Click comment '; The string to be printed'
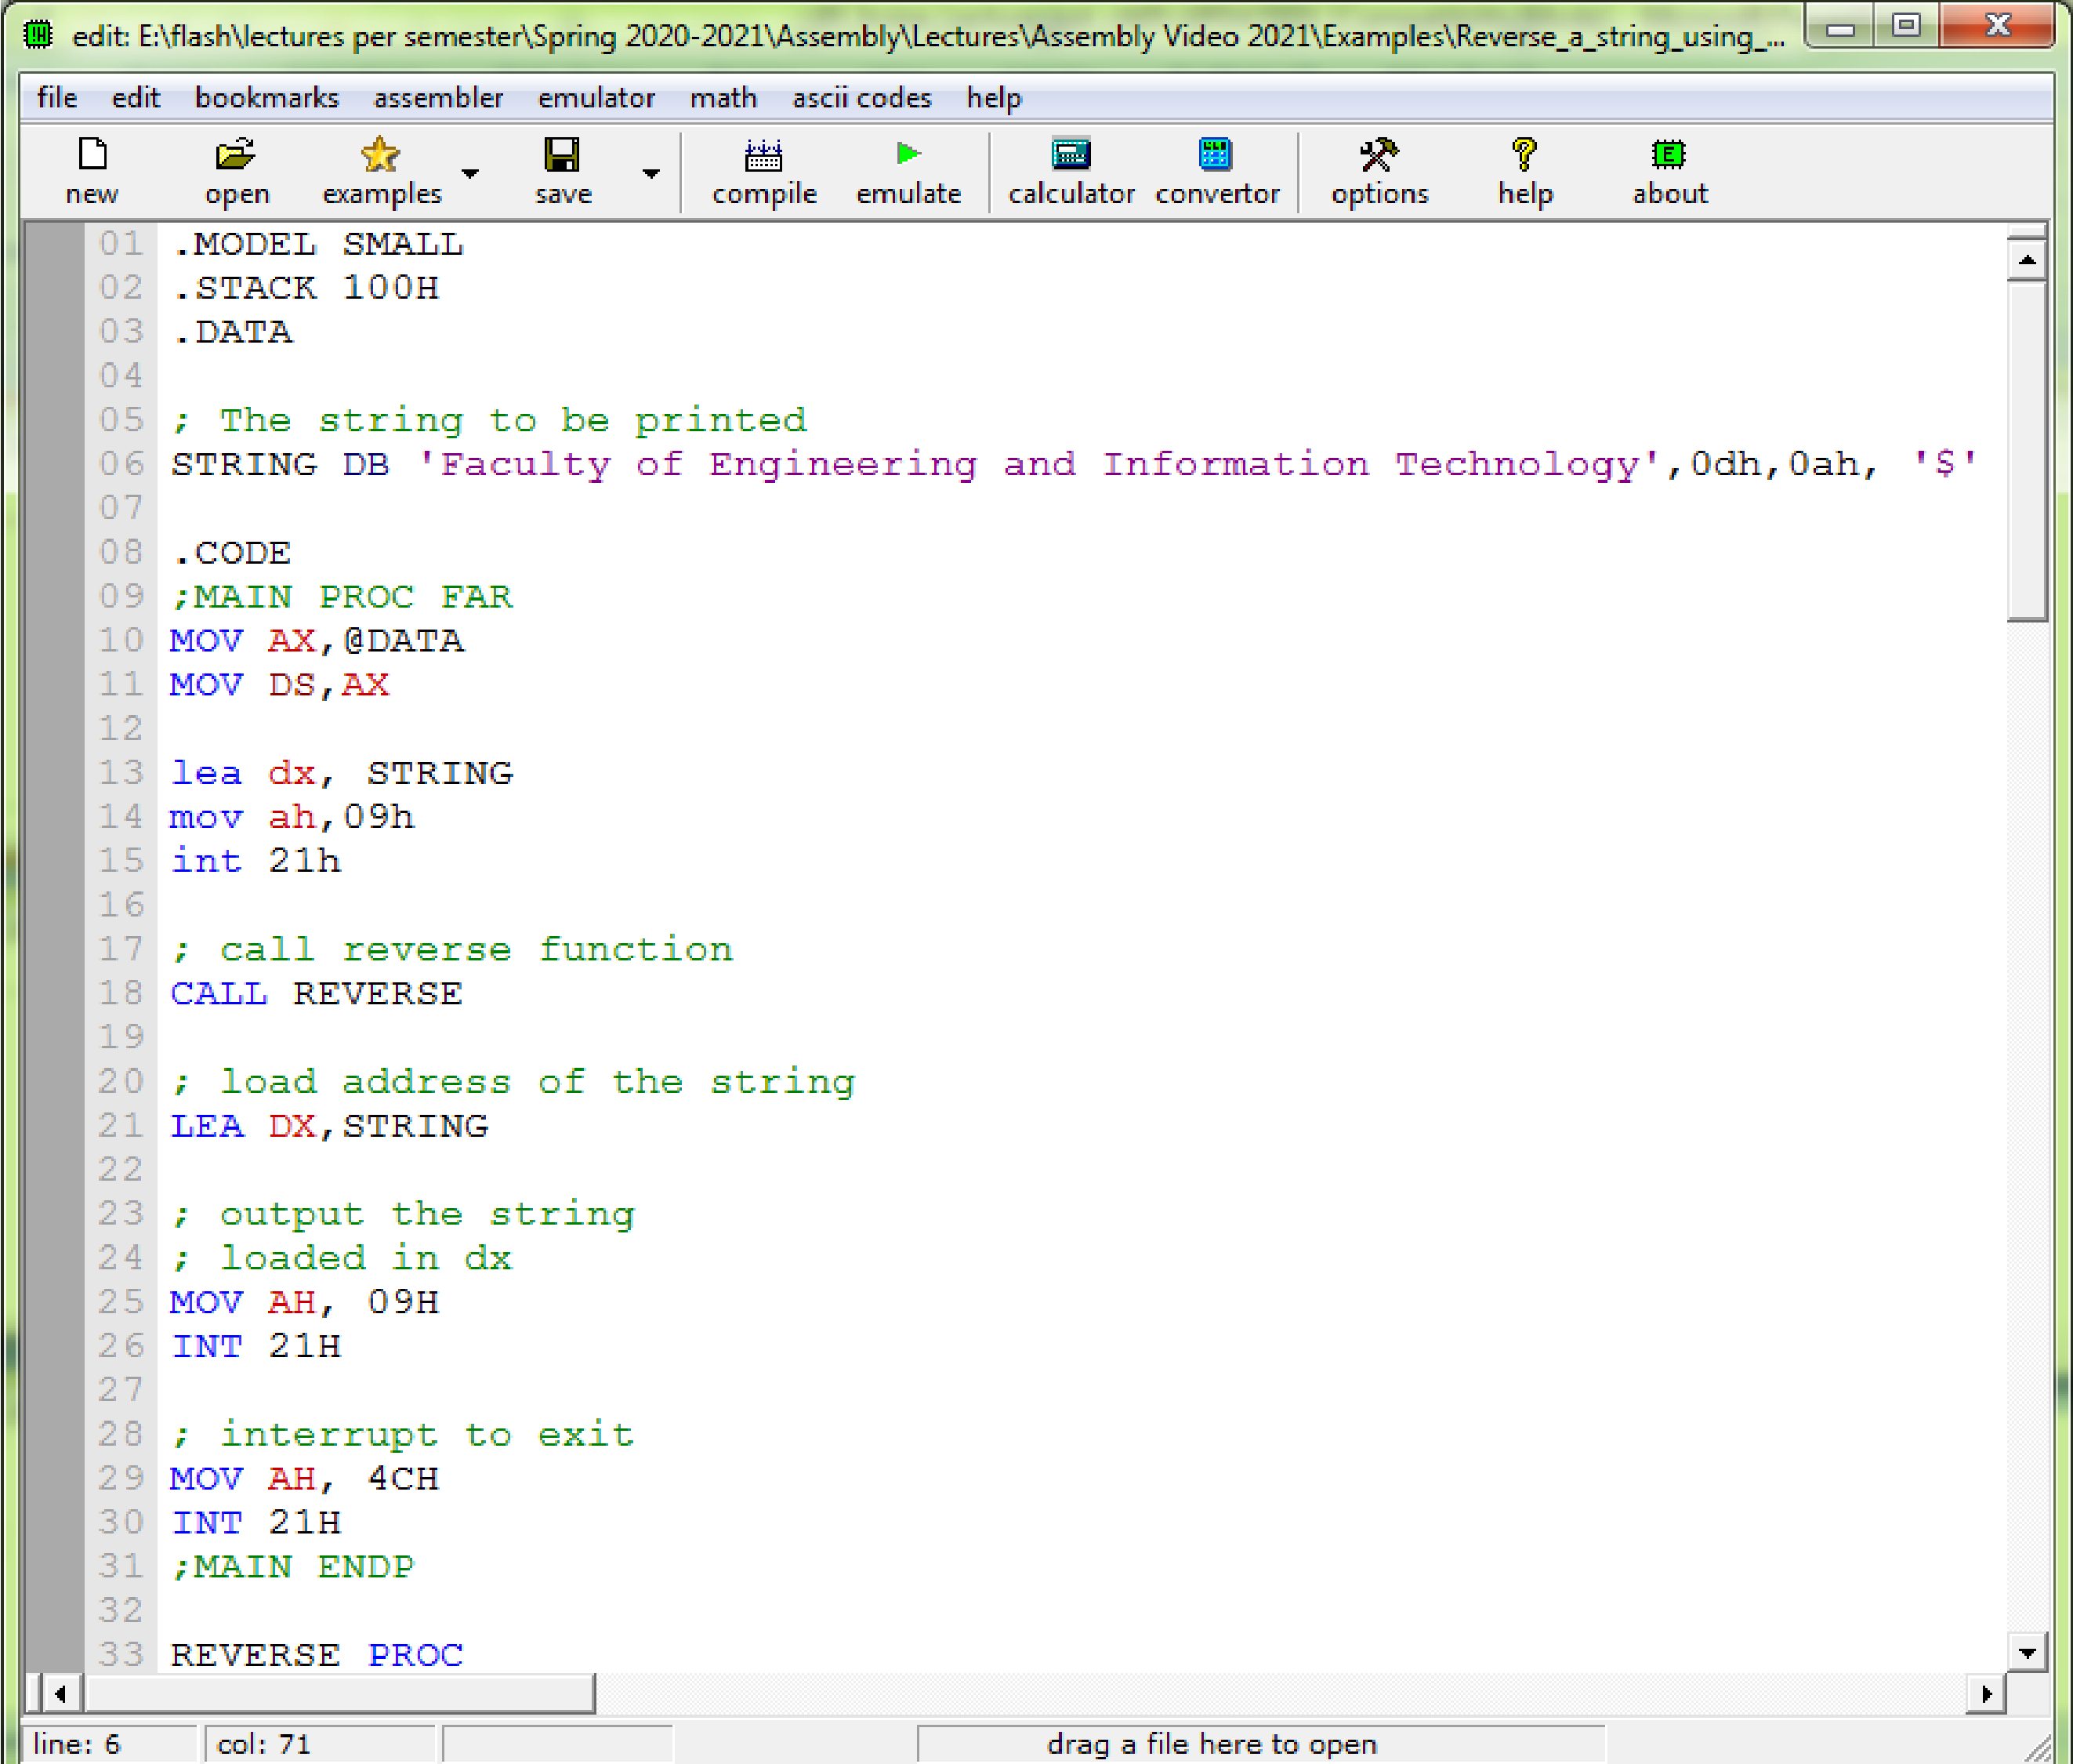The width and height of the screenshot is (2073, 1764). pyautogui.click(x=490, y=420)
